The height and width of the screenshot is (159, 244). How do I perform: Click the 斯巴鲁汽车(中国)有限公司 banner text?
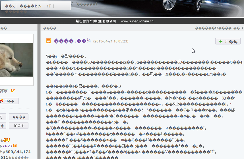tap(96, 21)
